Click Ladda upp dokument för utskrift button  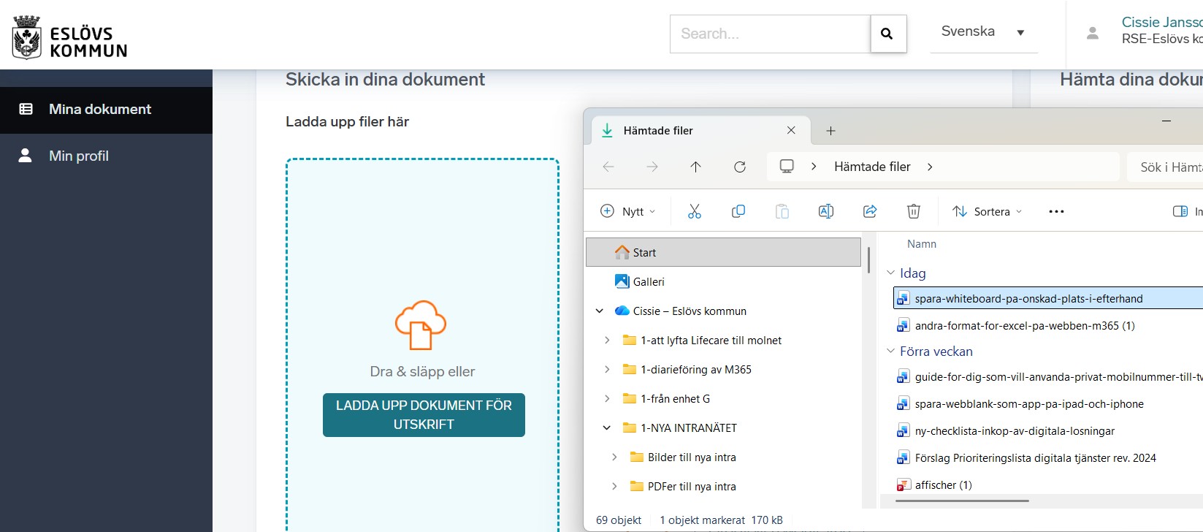424,414
